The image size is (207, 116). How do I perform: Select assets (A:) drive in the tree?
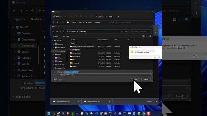pyautogui.click(x=60, y=65)
